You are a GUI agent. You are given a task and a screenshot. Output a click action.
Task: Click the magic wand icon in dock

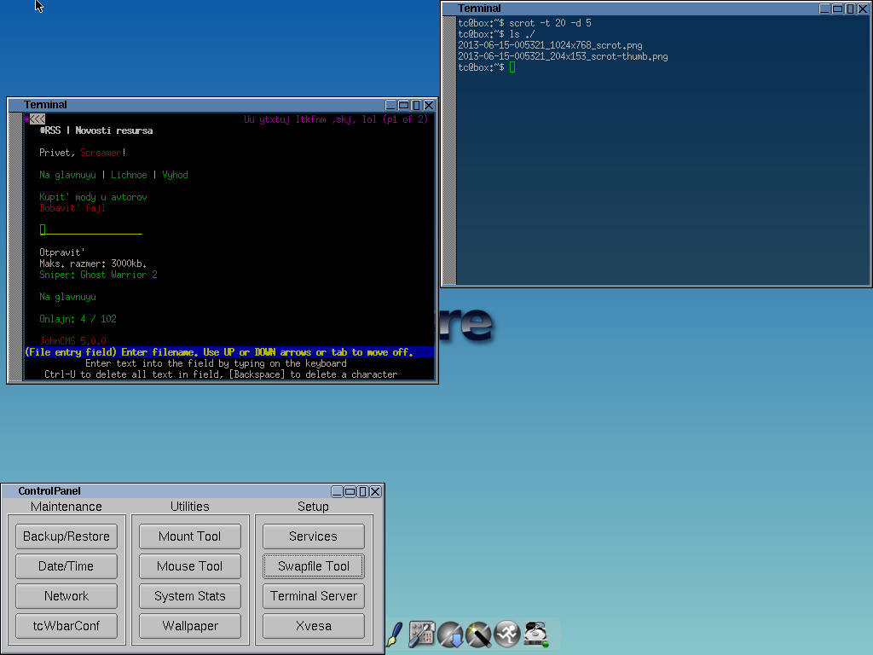pos(478,634)
